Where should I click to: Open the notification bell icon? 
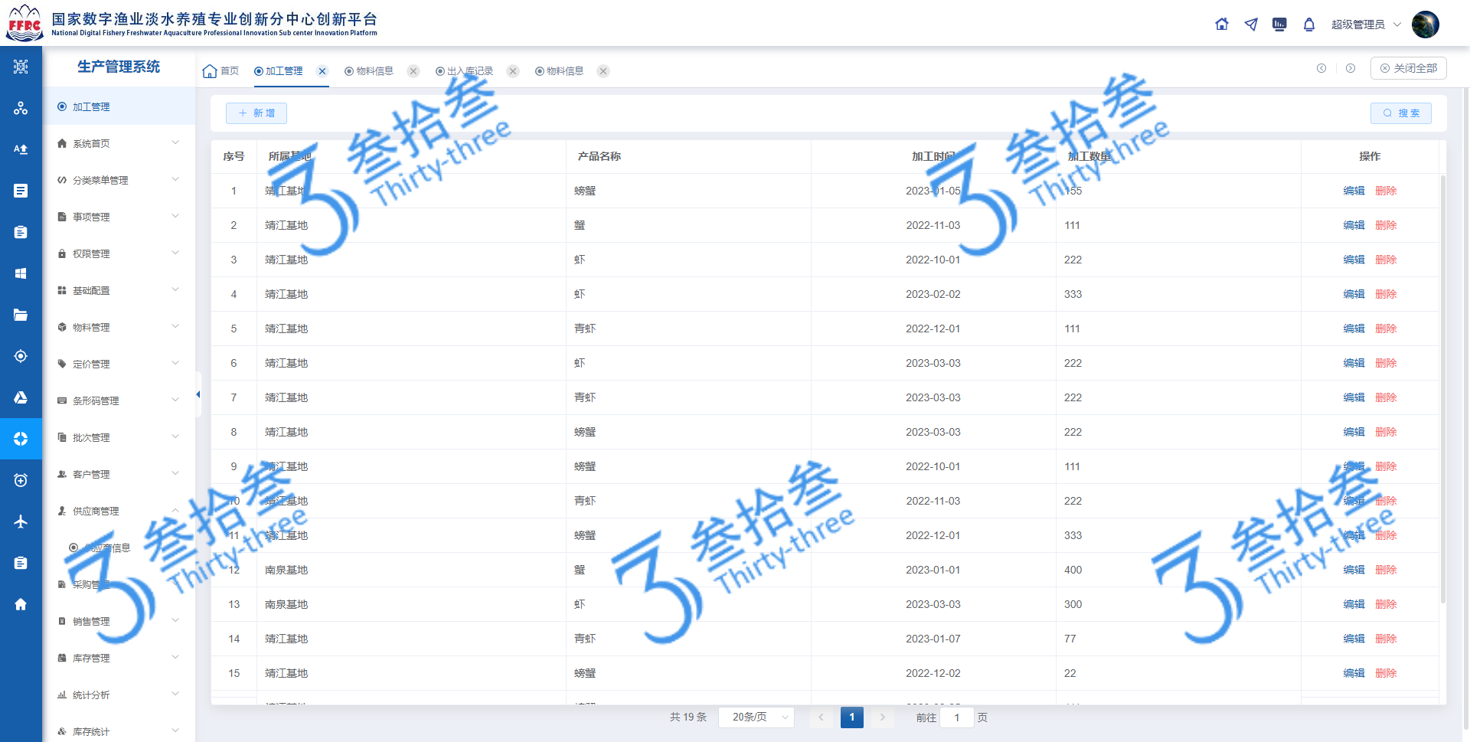(x=1309, y=25)
